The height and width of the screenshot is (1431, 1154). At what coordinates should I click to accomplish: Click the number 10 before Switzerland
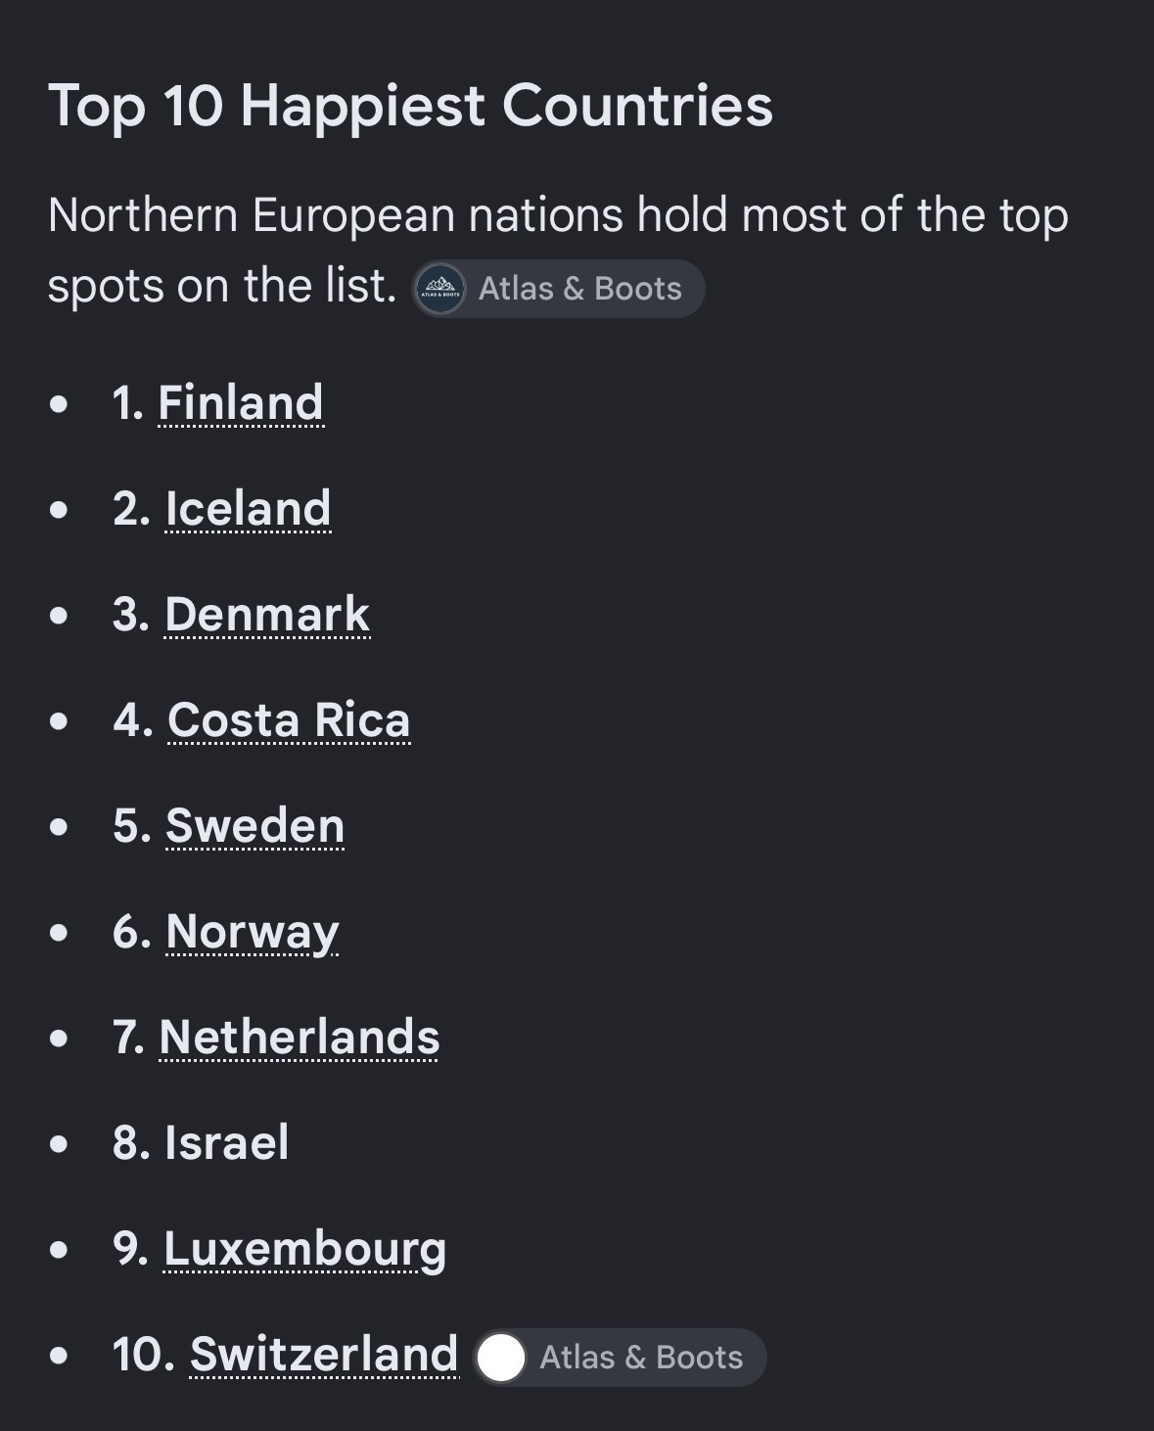click(144, 1354)
